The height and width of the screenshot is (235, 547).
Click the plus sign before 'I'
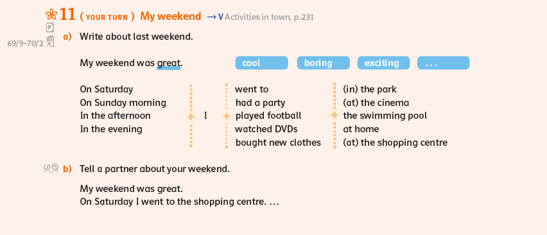click(191, 116)
